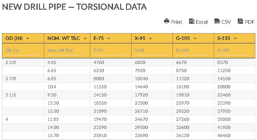Click the E-75 filter input
The image size is (257, 140).
click(x=109, y=51)
